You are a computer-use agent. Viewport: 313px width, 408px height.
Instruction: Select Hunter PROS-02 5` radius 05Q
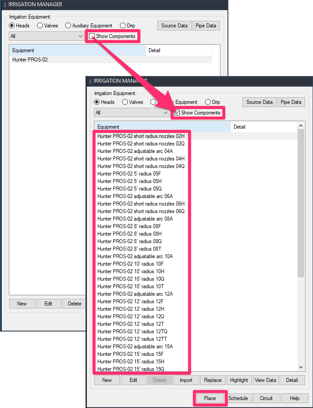point(130,189)
